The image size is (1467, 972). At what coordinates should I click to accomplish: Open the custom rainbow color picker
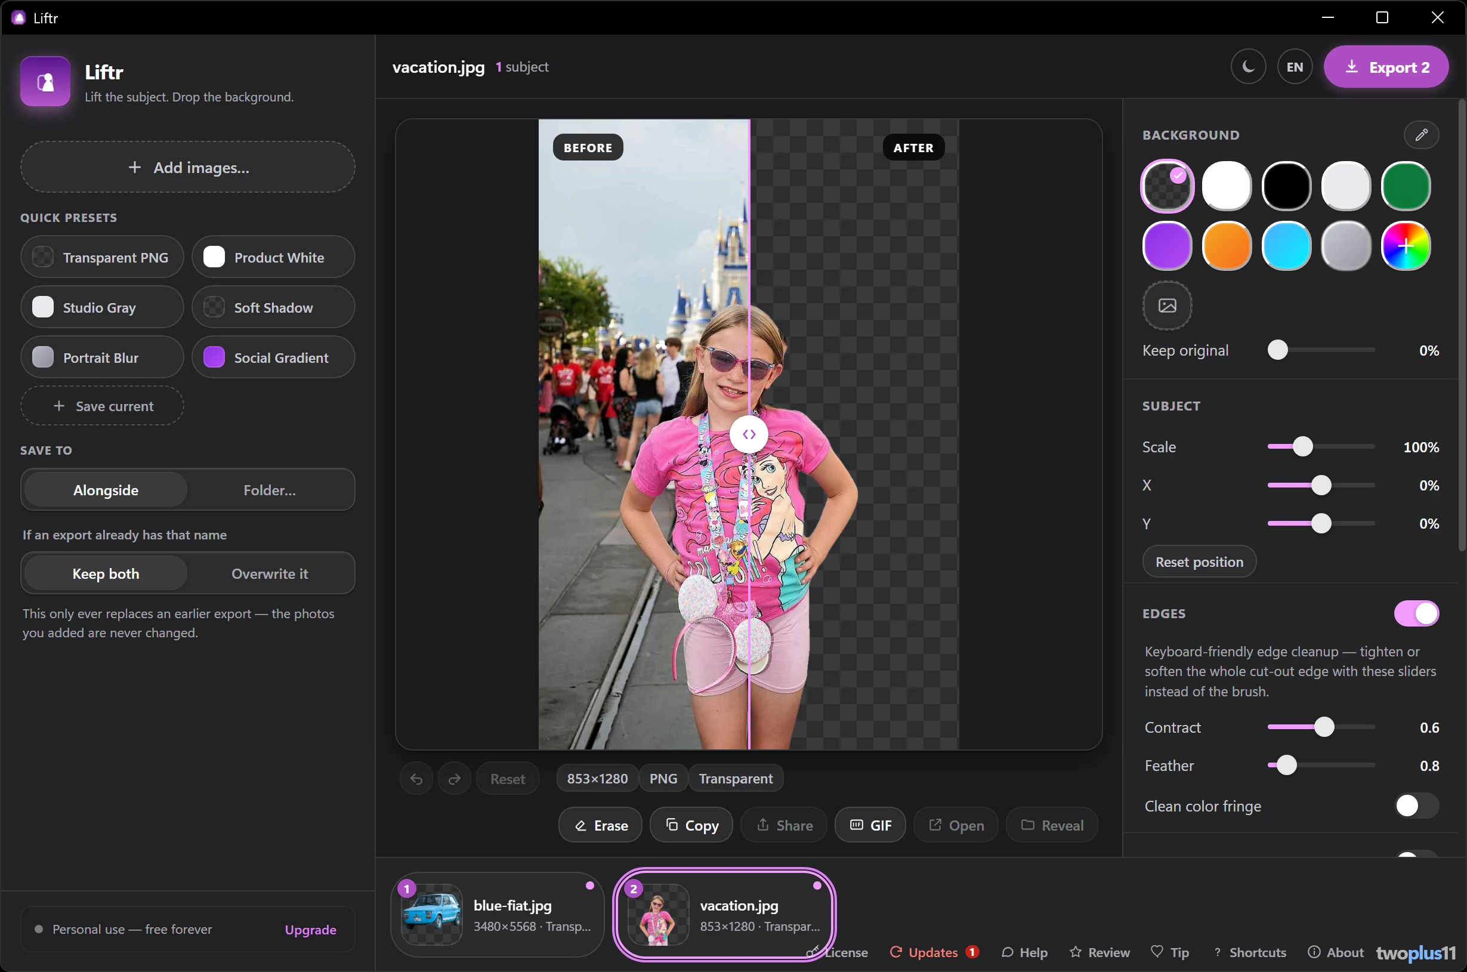(x=1405, y=246)
